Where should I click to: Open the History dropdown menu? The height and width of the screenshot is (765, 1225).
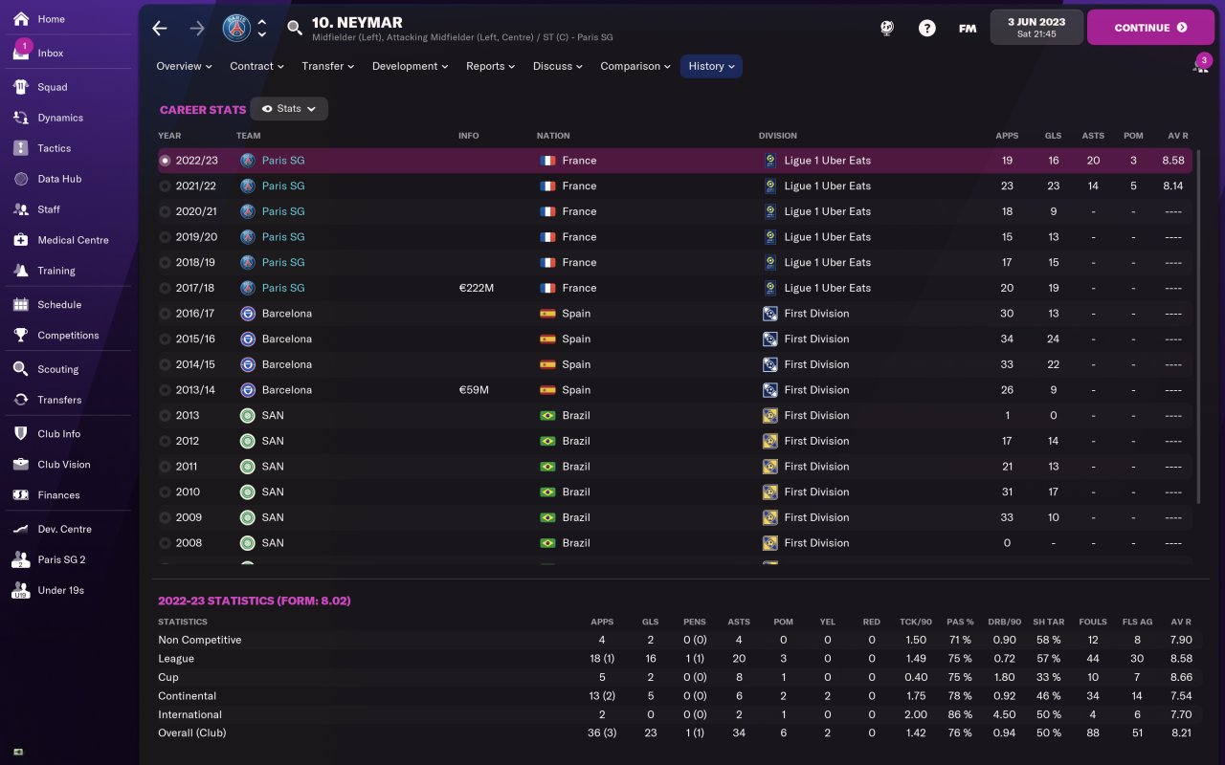point(711,66)
